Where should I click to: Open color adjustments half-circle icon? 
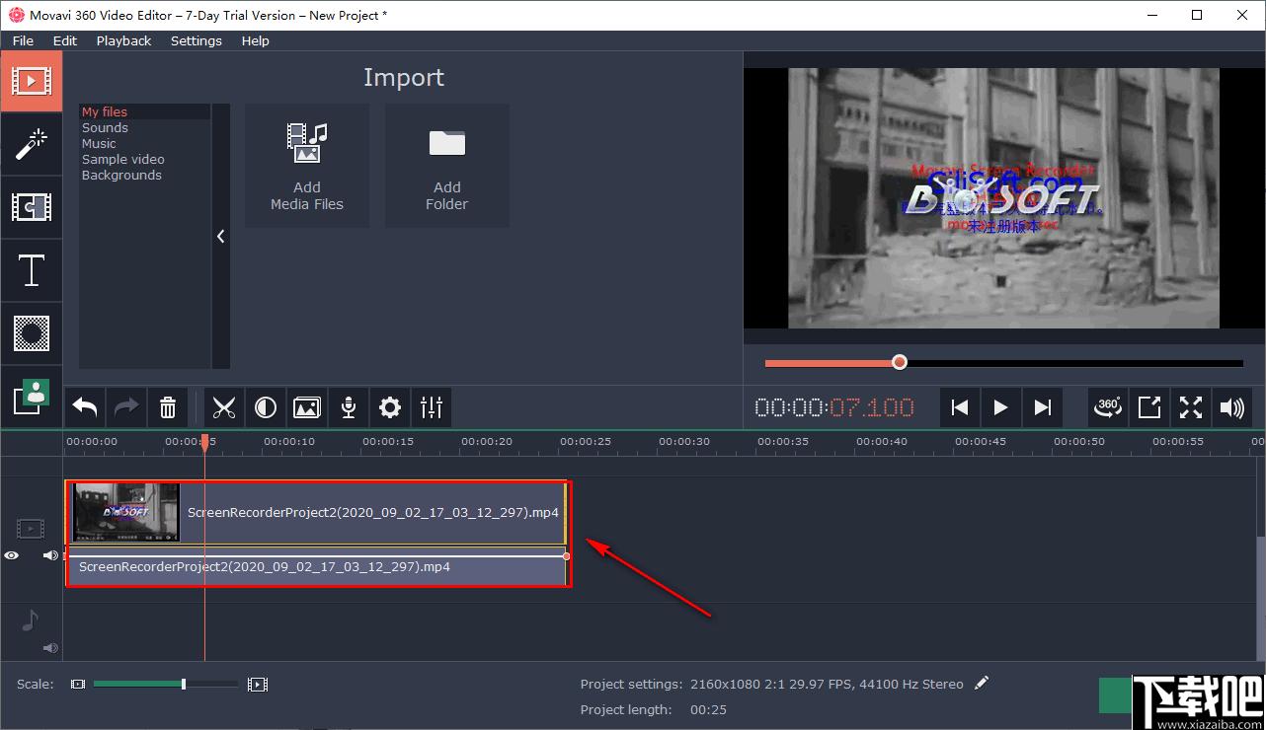[266, 407]
